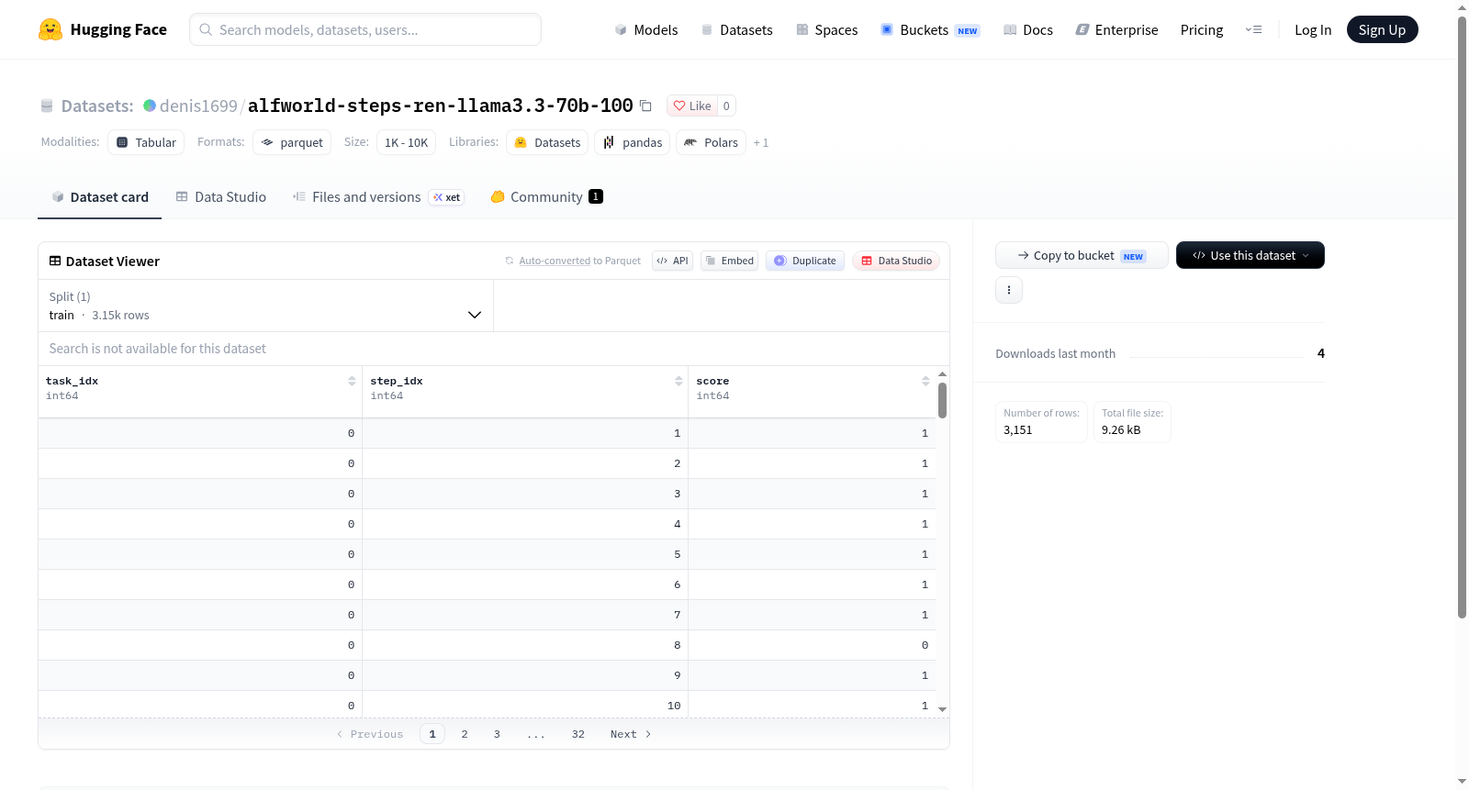This screenshot has height=790, width=1469.
Task: Open Docs in the top navigation
Action: [x=1028, y=30]
